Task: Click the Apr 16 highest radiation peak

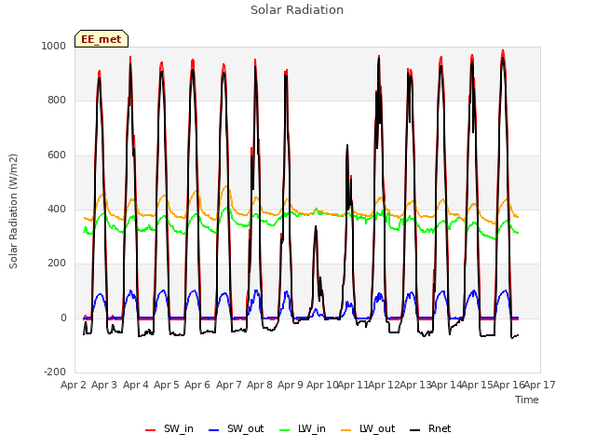Action: coord(503,51)
